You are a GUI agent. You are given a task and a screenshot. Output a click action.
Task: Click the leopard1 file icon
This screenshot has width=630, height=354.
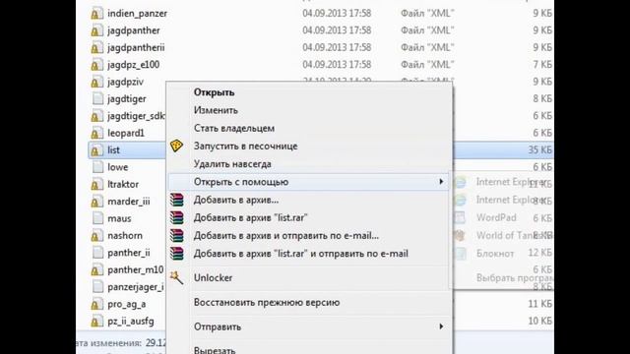click(x=96, y=133)
